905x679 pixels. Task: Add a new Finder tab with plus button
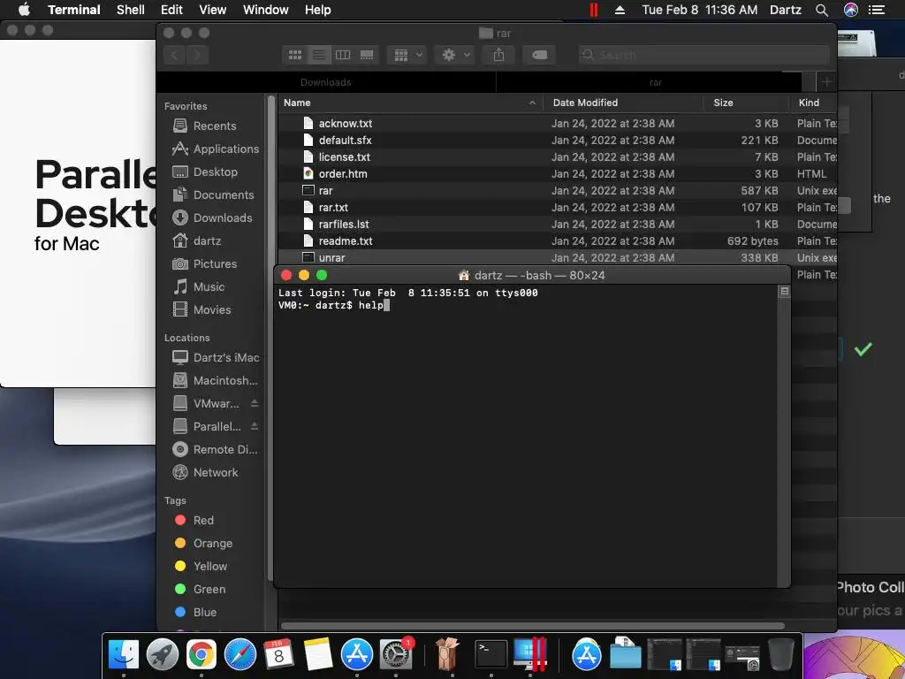click(x=826, y=82)
